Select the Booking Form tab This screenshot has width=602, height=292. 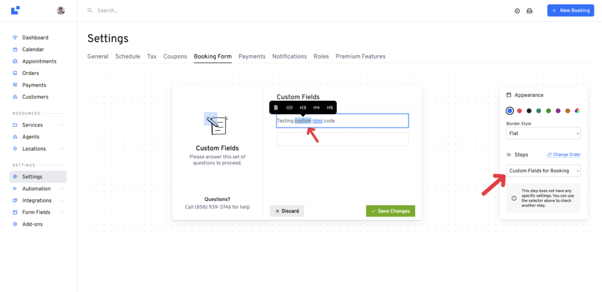point(213,56)
